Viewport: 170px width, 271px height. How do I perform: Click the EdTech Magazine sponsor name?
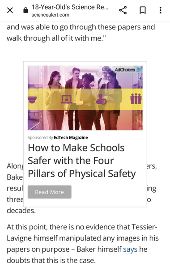(71, 138)
